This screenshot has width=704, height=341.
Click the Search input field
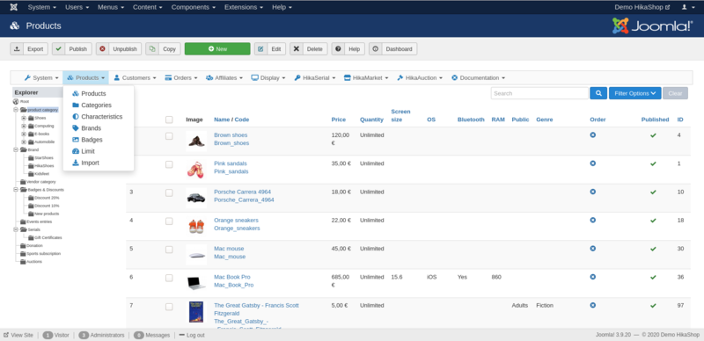pos(539,93)
